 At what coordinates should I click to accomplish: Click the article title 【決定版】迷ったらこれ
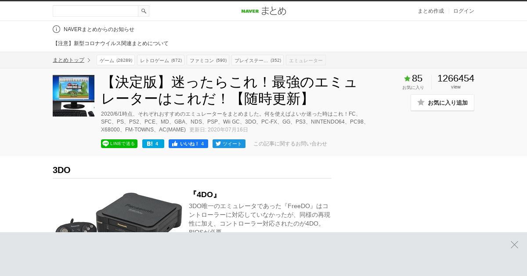pyautogui.click(x=230, y=91)
